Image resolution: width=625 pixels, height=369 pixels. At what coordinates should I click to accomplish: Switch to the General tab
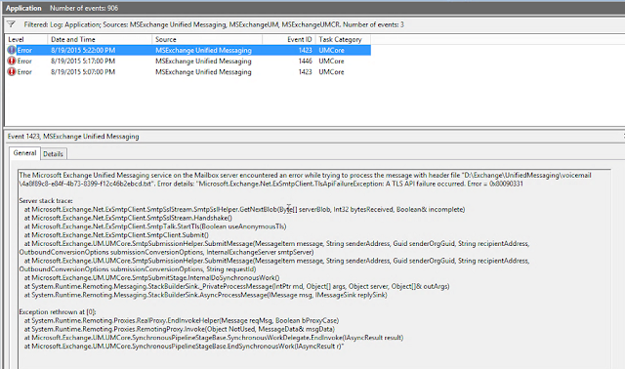pos(24,153)
